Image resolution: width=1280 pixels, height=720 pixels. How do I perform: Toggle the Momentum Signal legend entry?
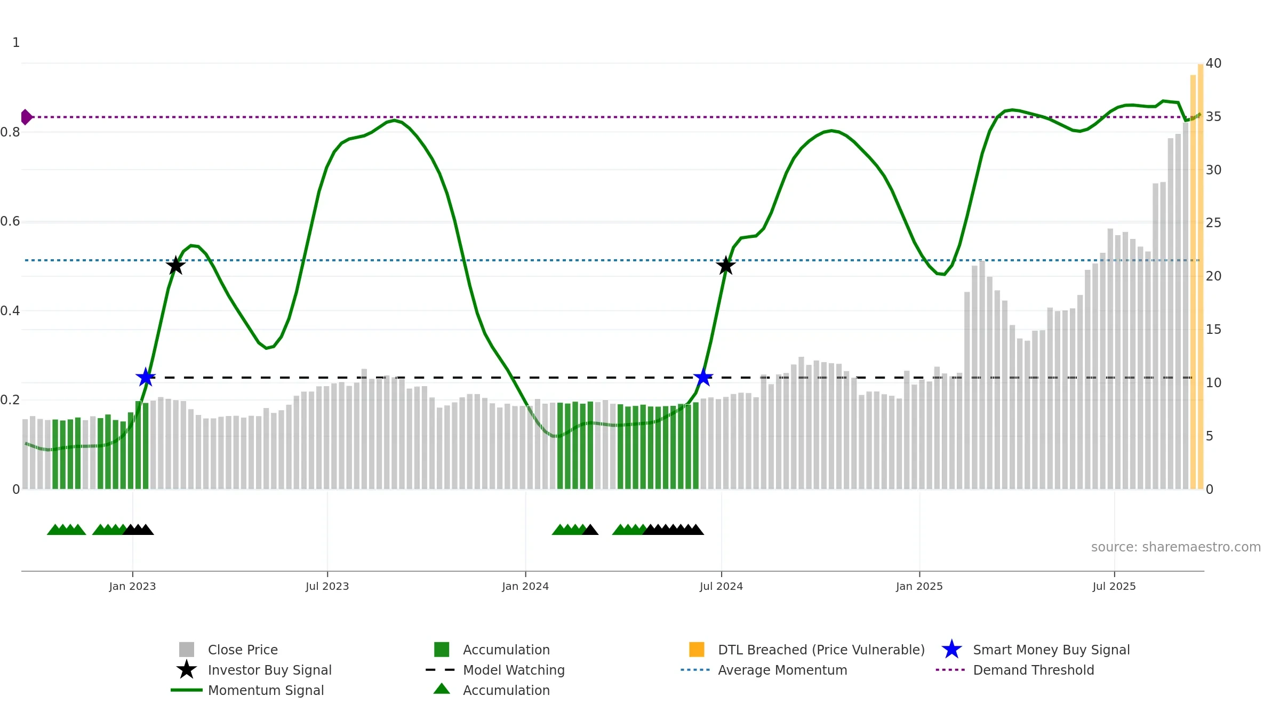[266, 690]
